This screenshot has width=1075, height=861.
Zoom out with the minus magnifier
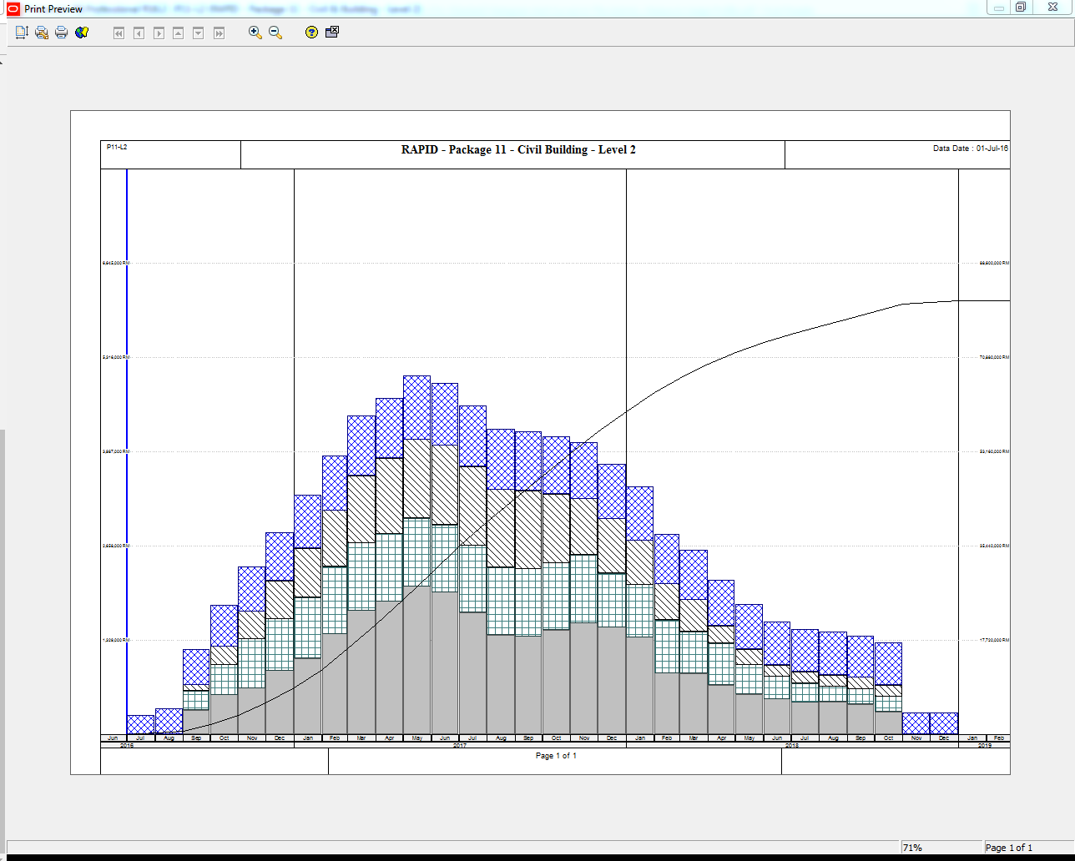275,33
